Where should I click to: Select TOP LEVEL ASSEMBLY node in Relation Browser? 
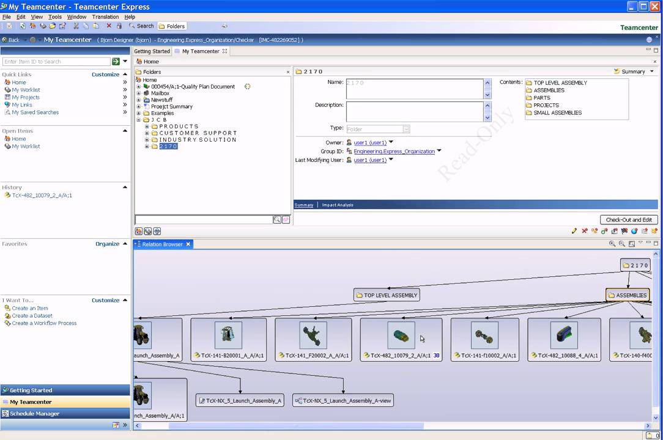tap(387, 295)
